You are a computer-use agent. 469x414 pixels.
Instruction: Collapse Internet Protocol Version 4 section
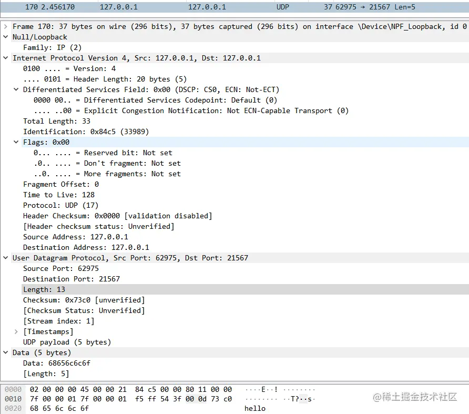[5, 58]
